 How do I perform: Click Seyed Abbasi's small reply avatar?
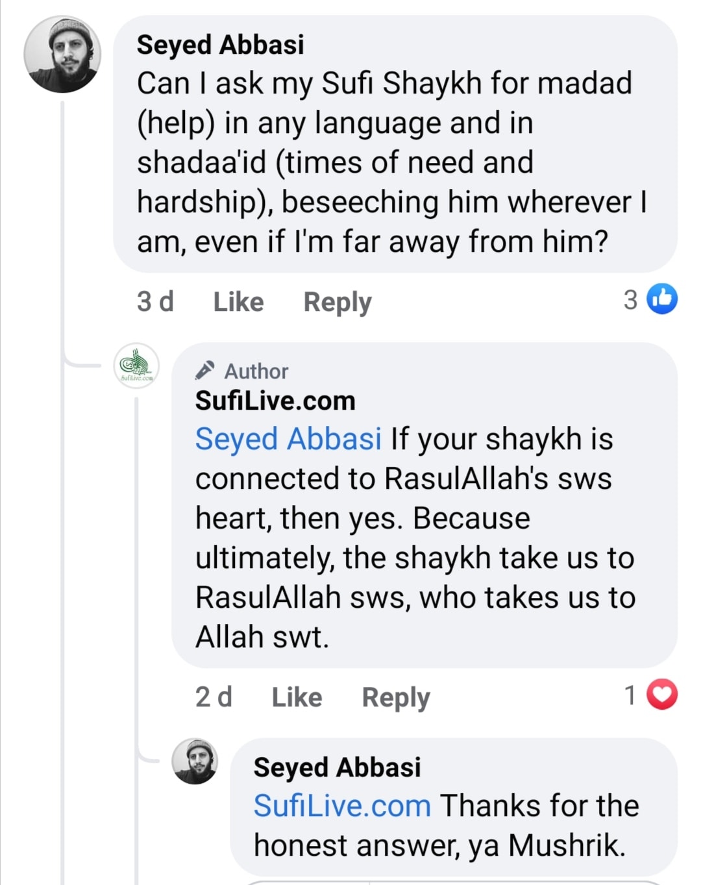click(194, 762)
